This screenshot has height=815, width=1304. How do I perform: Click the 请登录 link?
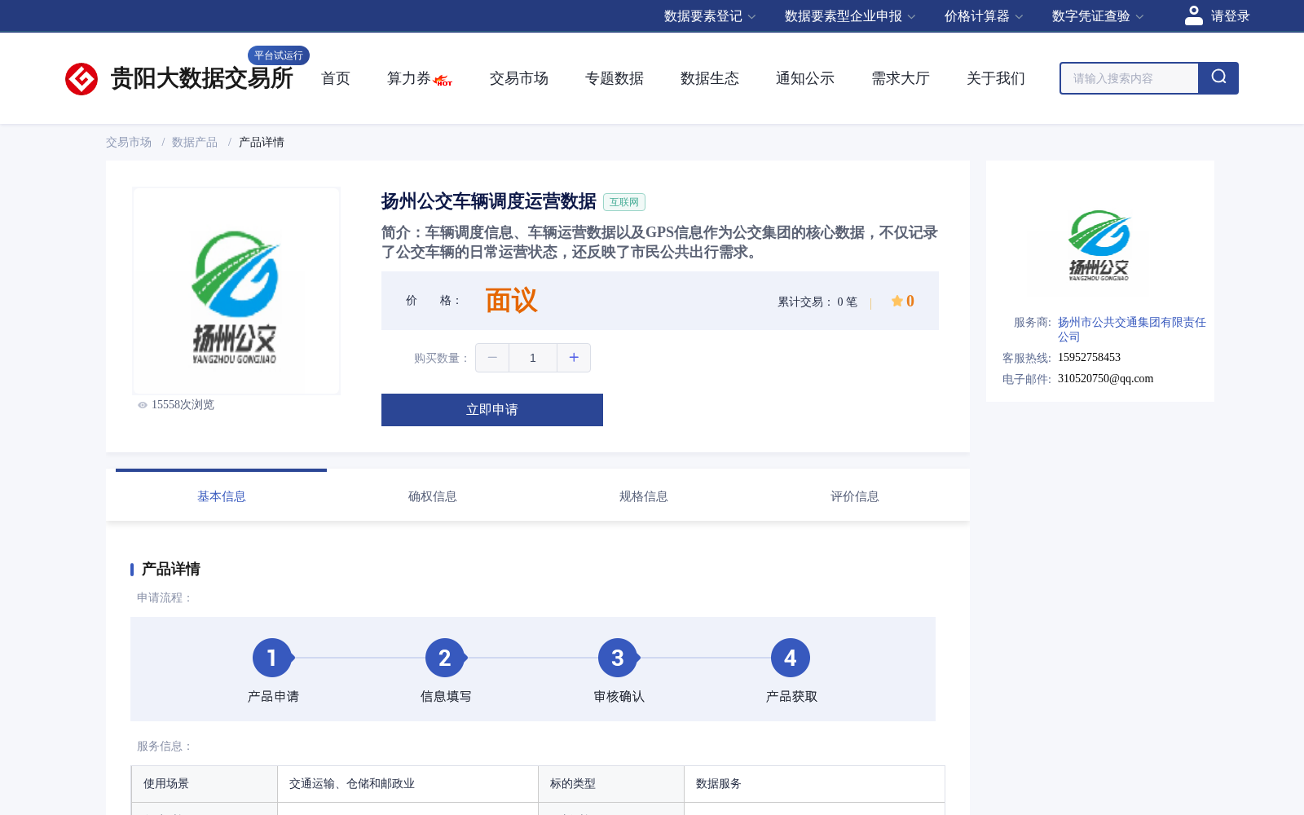point(1230,16)
